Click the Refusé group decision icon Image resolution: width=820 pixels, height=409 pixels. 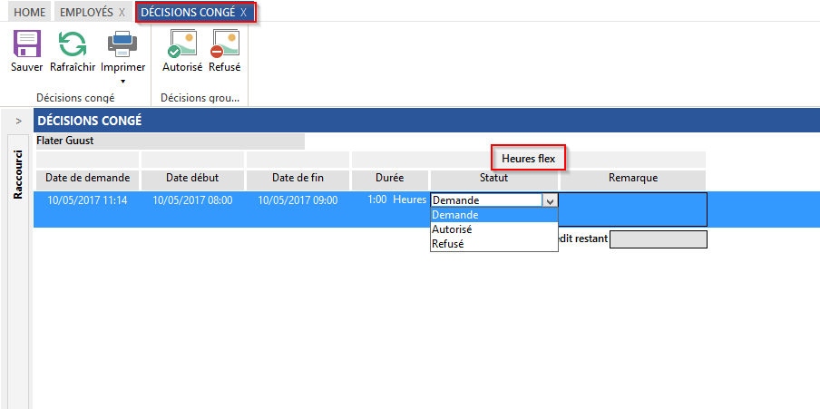[x=224, y=44]
